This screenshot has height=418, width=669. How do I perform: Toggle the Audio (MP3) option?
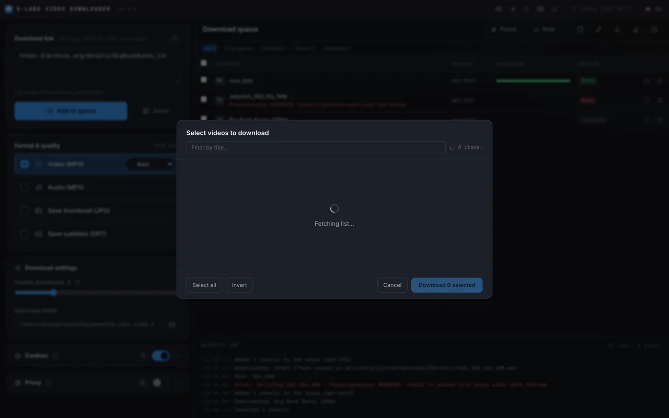pos(25,187)
